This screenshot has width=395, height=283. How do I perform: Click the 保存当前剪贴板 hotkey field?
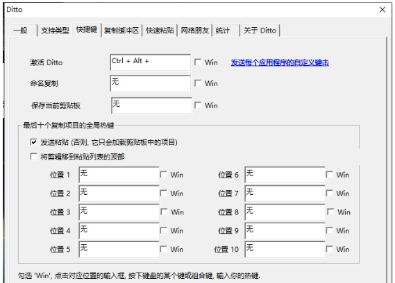[151, 105]
